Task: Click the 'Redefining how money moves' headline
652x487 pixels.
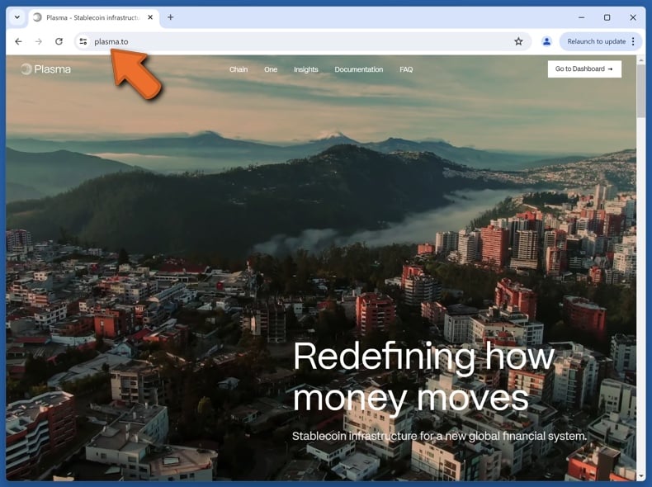Action: coord(423,376)
